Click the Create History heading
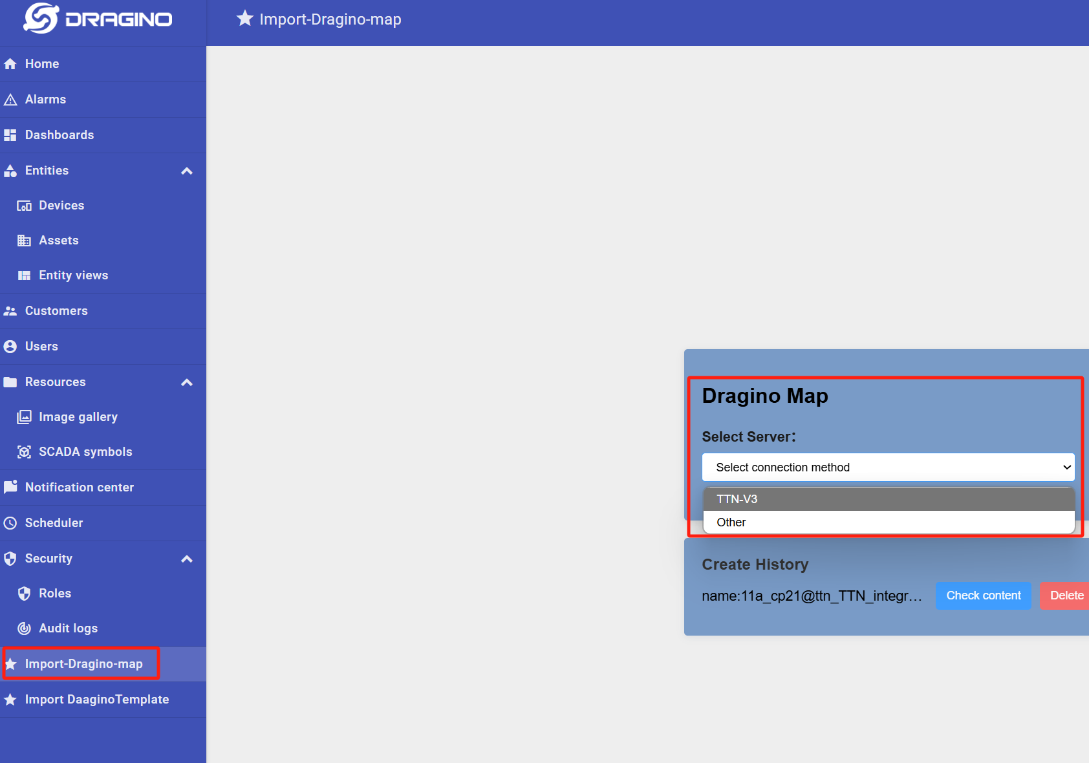Screen dimensions: 1089x763 tap(755, 564)
